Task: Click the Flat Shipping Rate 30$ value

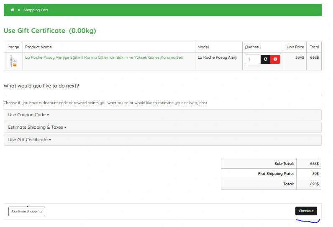Action: [x=315, y=174]
